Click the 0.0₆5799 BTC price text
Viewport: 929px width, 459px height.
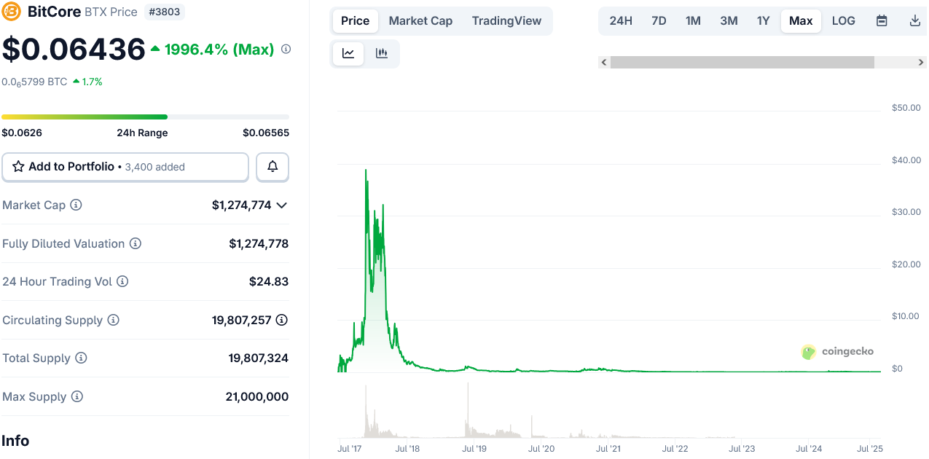click(x=34, y=82)
